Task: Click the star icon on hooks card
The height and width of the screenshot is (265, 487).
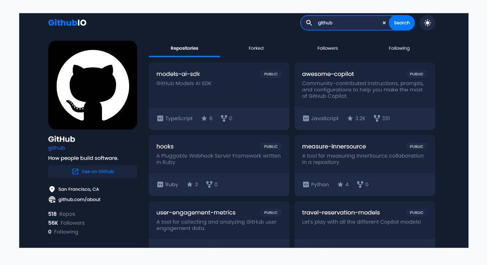Action: click(189, 184)
